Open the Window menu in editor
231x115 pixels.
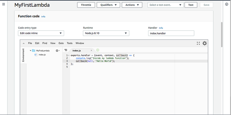coord(80,43)
